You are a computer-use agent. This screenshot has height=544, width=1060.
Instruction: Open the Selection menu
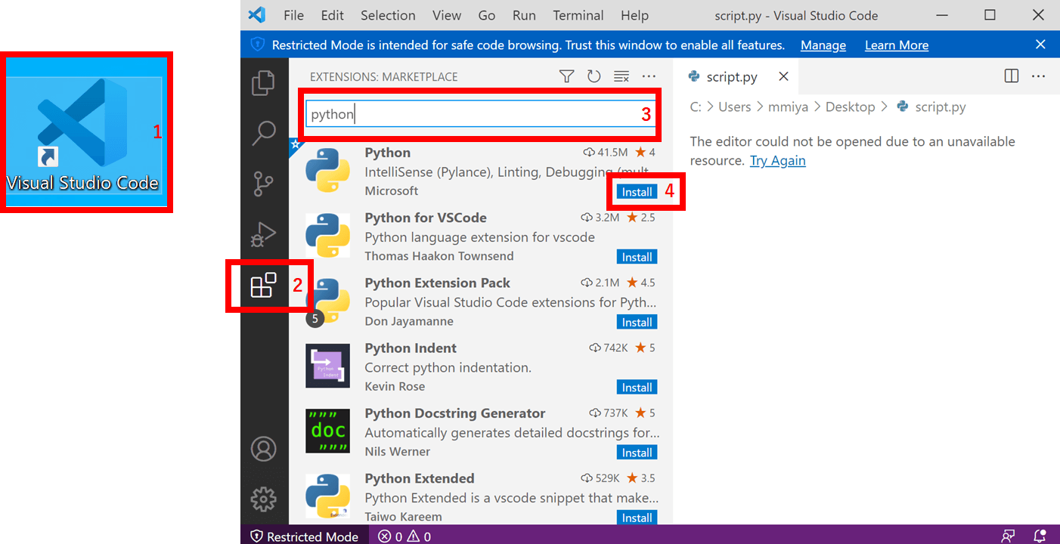[388, 15]
